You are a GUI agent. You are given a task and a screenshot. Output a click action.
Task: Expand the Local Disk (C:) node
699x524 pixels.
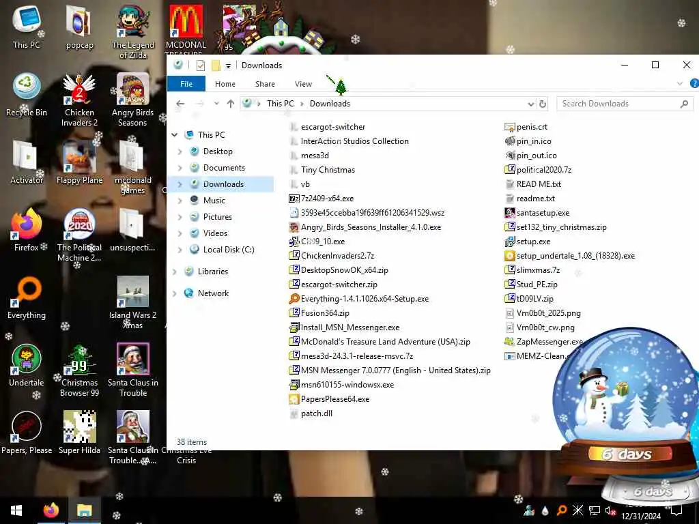pyautogui.click(x=180, y=250)
